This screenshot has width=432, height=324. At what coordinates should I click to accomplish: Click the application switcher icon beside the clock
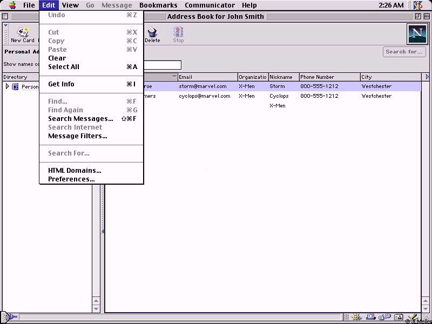point(418,5)
